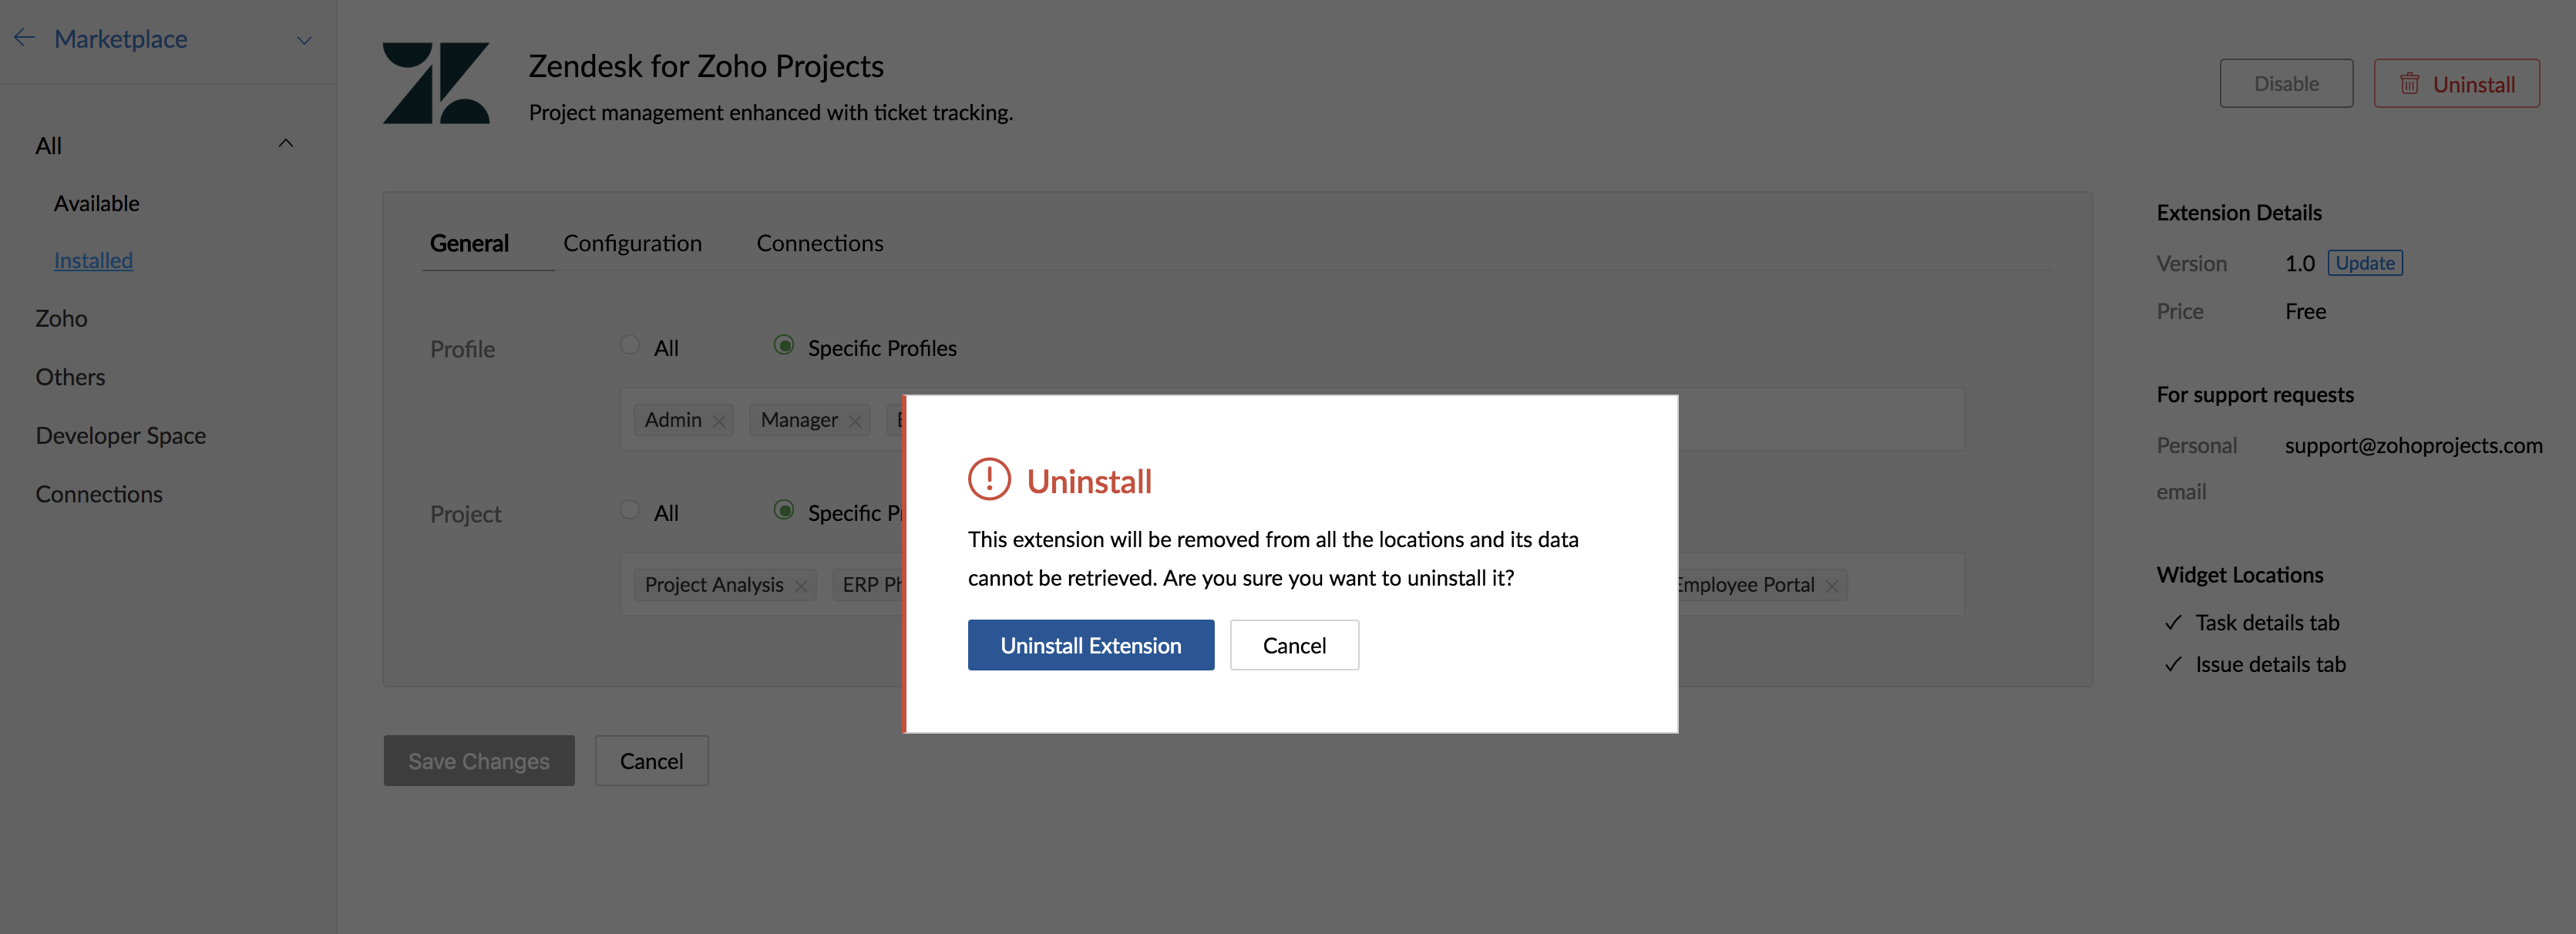Click Issue details tab widget location

[x=2269, y=664]
